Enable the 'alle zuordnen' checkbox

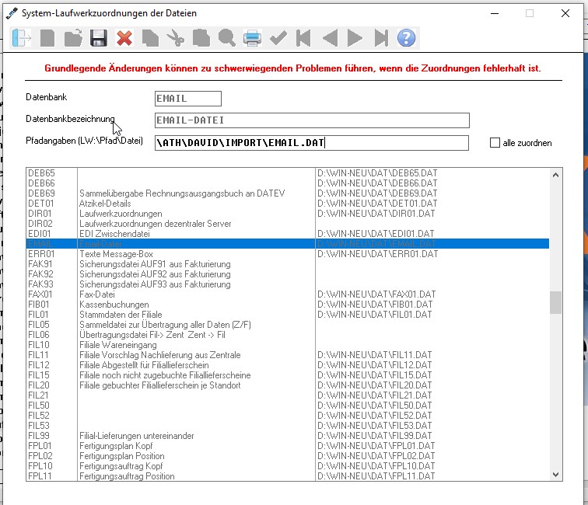point(495,143)
